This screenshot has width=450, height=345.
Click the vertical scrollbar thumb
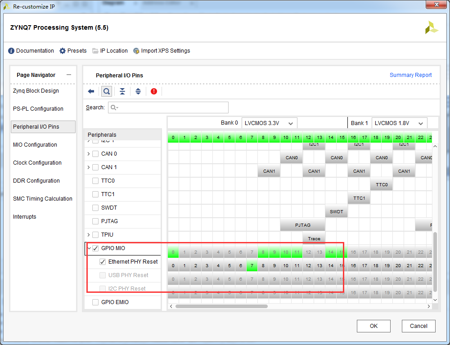[x=435, y=262]
